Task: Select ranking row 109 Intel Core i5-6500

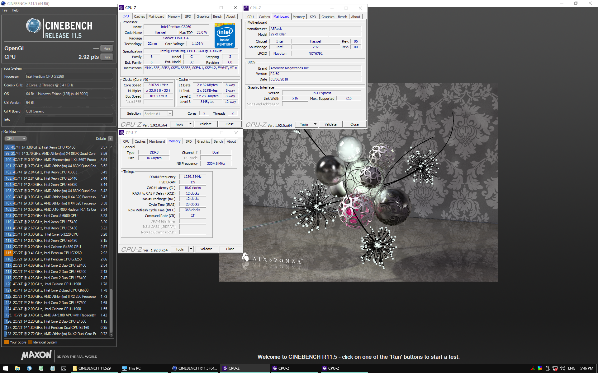Action: [x=56, y=216]
